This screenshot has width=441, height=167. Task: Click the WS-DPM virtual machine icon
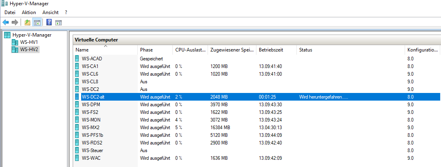[x=77, y=105]
